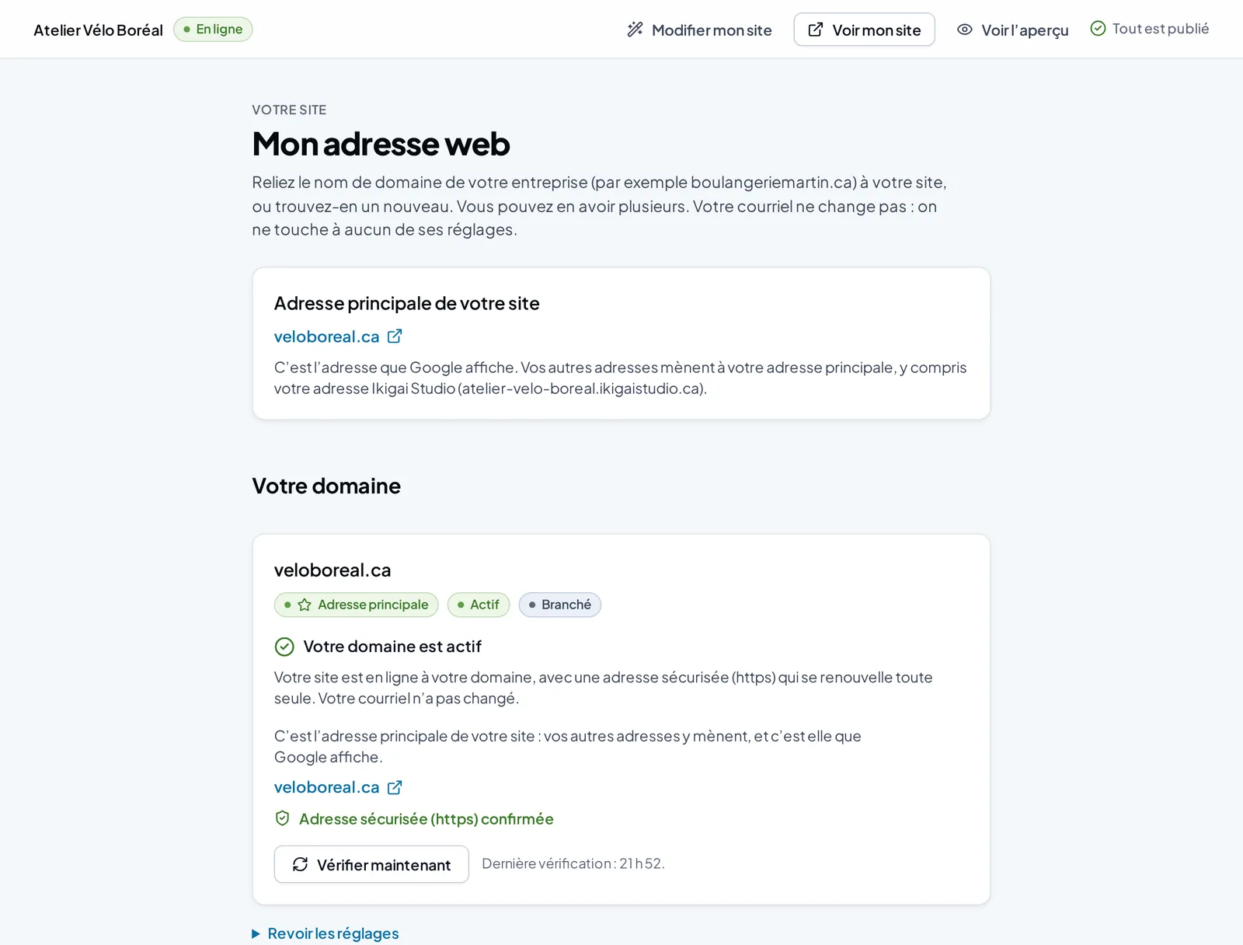Click the Vérifier maintenant button
This screenshot has width=1243, height=945.
pos(371,864)
